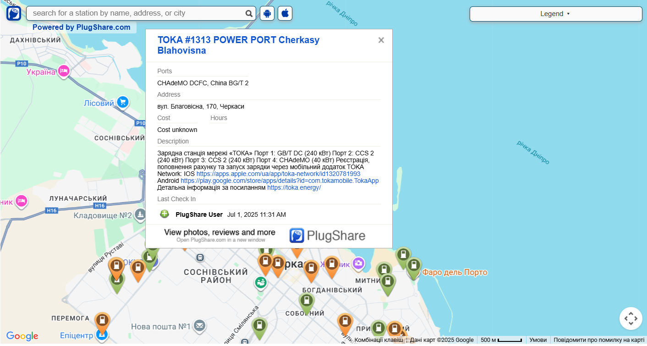Visit the toka.energy website link

pos(294,187)
